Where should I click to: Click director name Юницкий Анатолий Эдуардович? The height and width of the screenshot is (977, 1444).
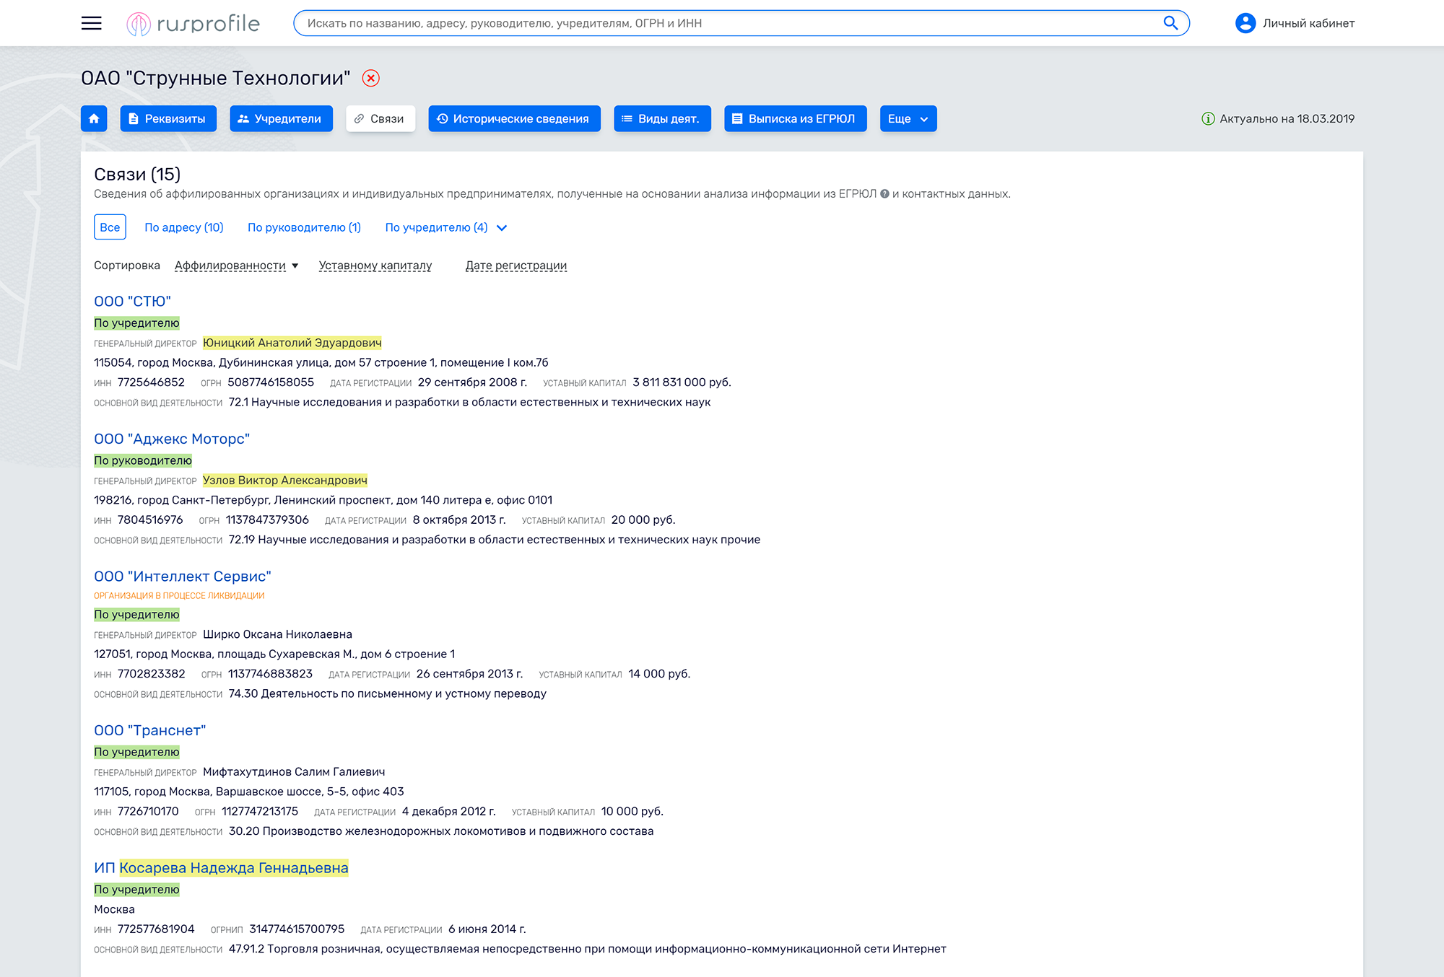point(292,343)
